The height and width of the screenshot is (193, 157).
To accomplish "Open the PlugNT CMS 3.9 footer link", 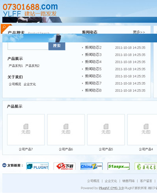I will (x=111, y=188).
